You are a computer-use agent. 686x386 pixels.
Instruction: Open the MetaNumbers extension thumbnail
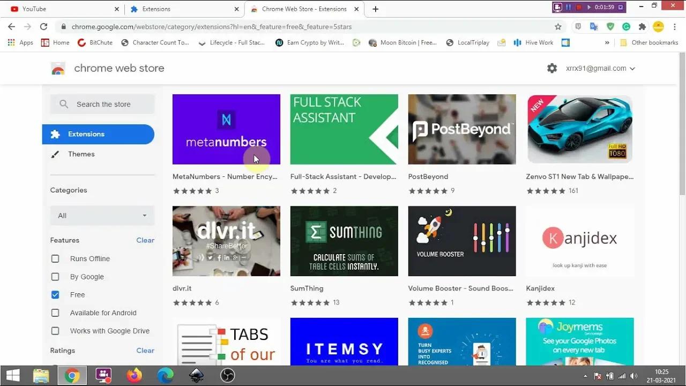226,129
